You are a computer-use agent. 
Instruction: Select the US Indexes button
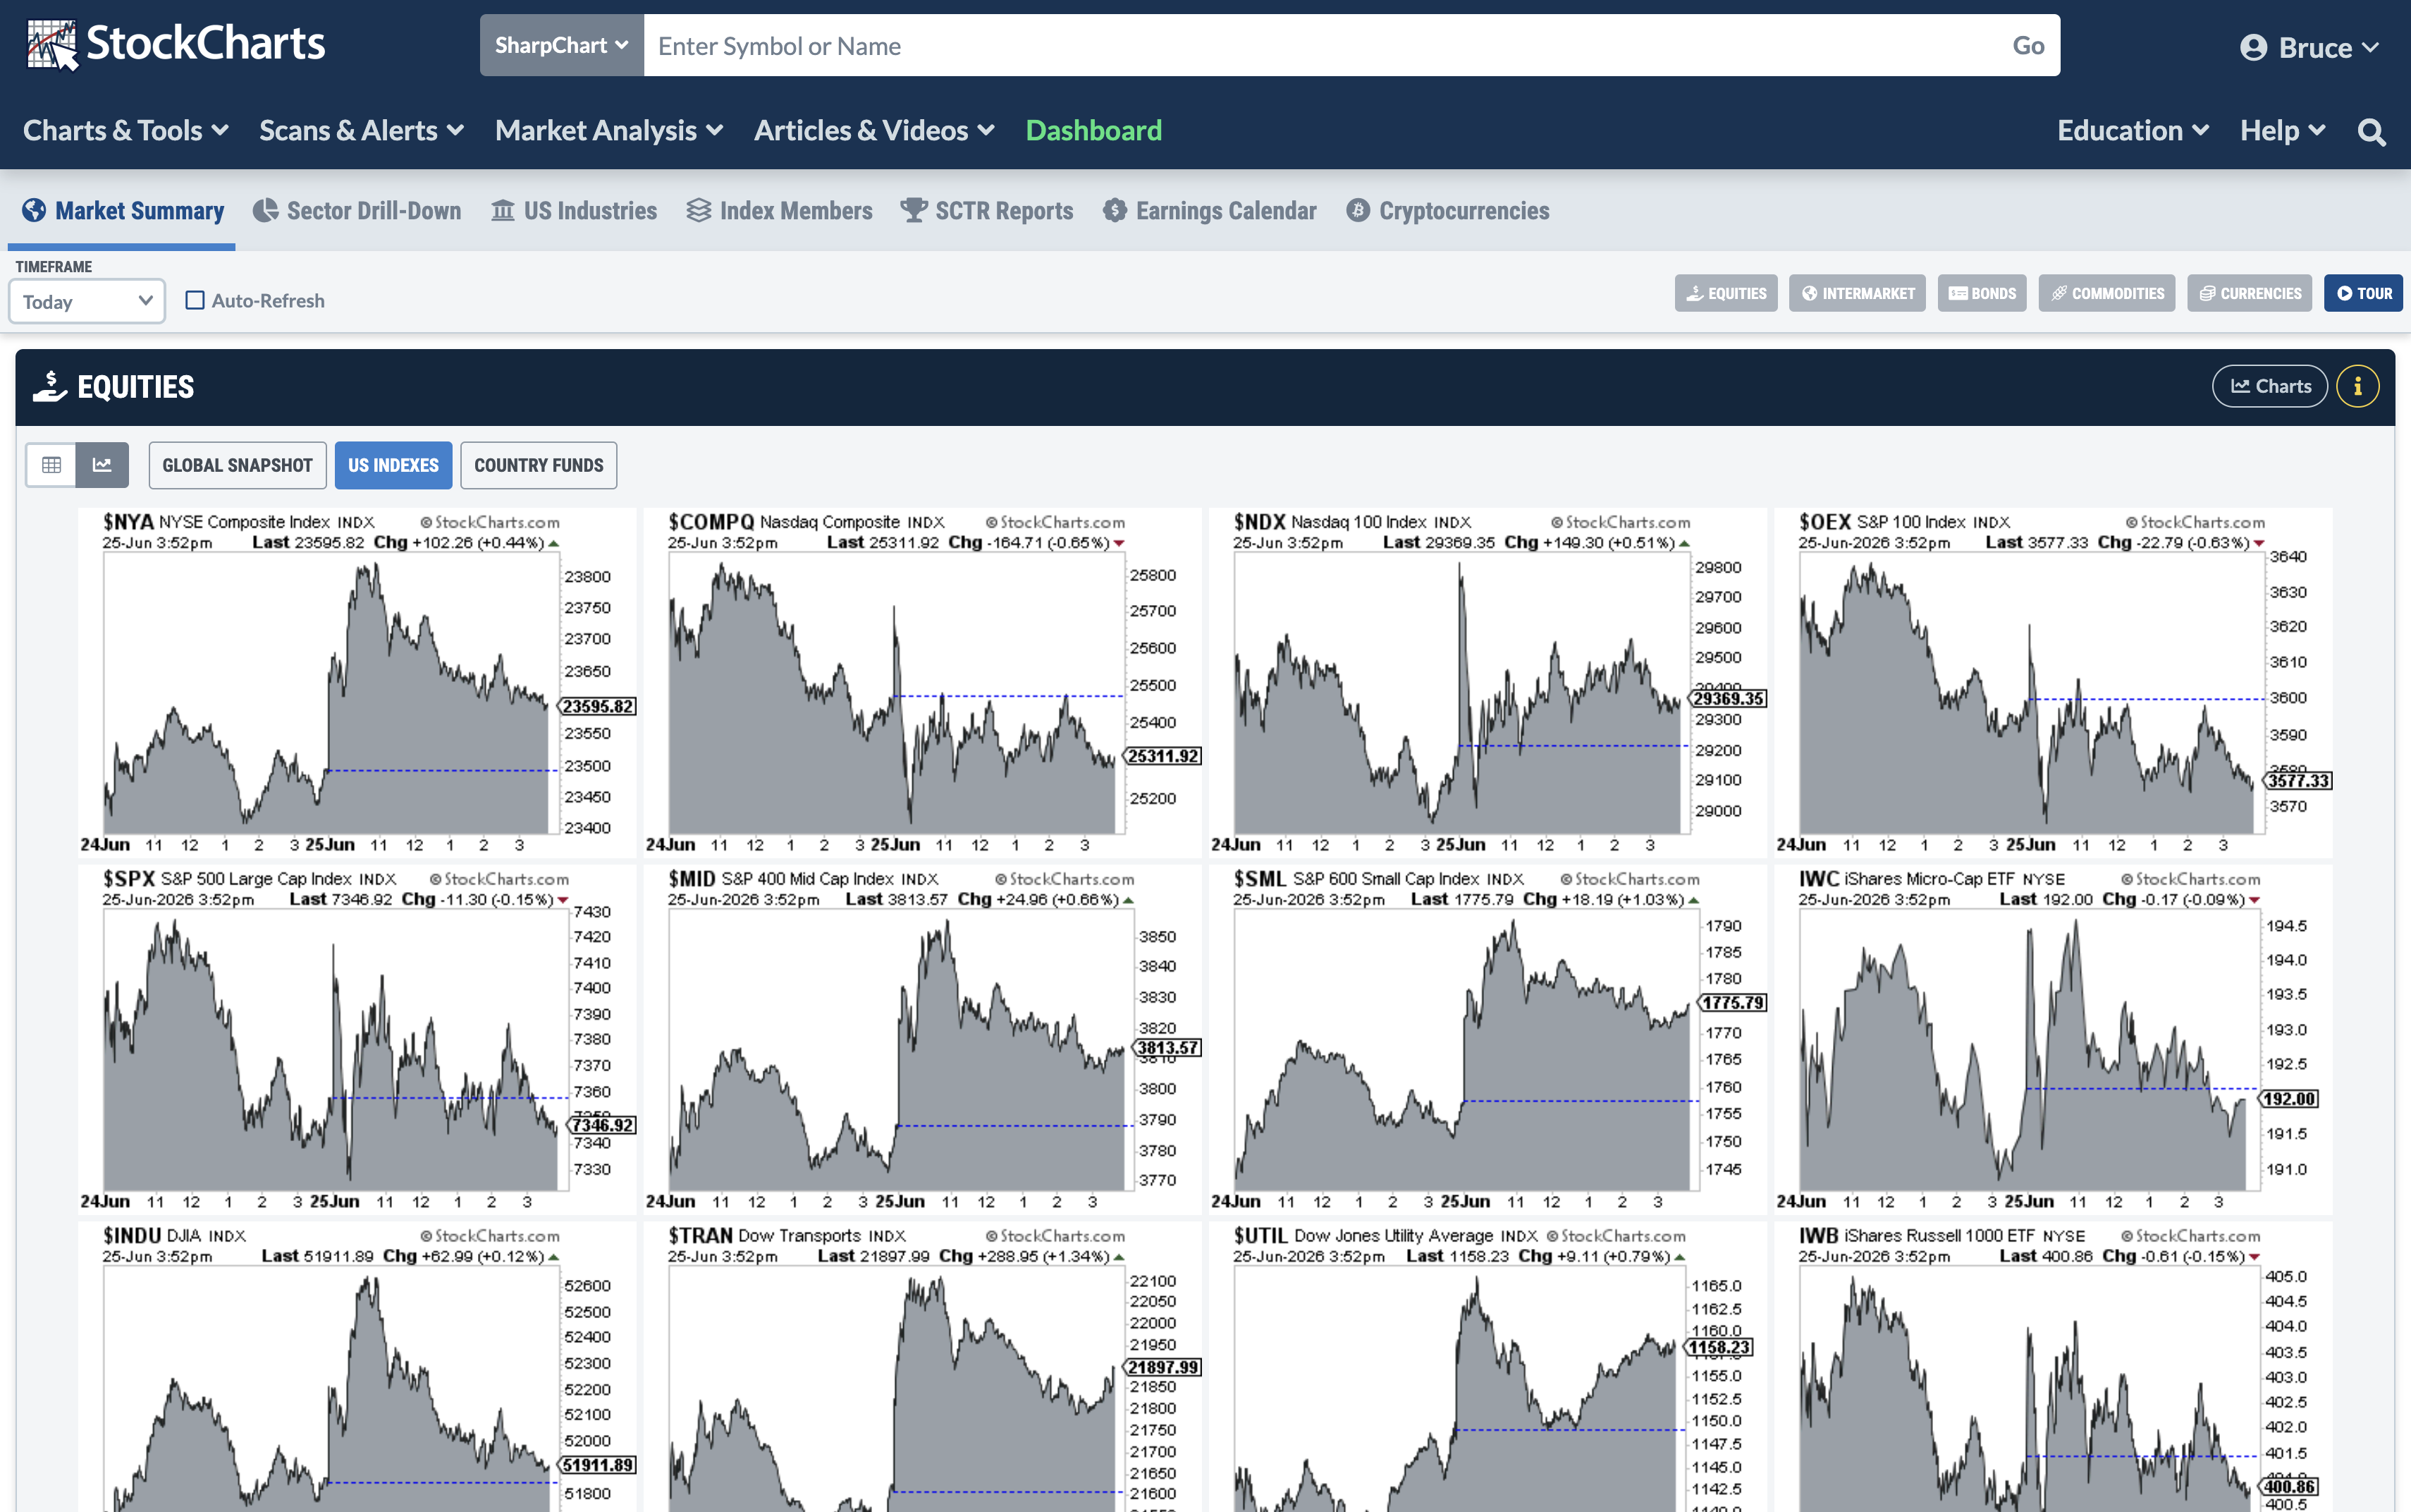[x=393, y=465]
